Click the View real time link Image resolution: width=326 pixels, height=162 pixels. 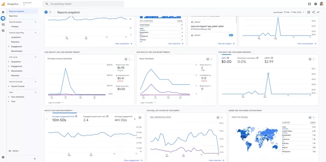click(x=176, y=44)
